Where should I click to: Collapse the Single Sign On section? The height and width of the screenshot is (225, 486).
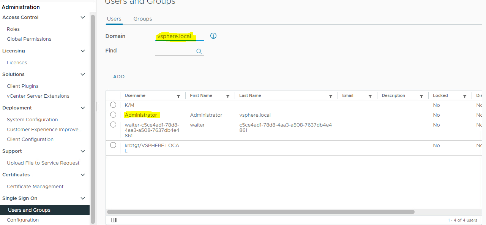[83, 198]
